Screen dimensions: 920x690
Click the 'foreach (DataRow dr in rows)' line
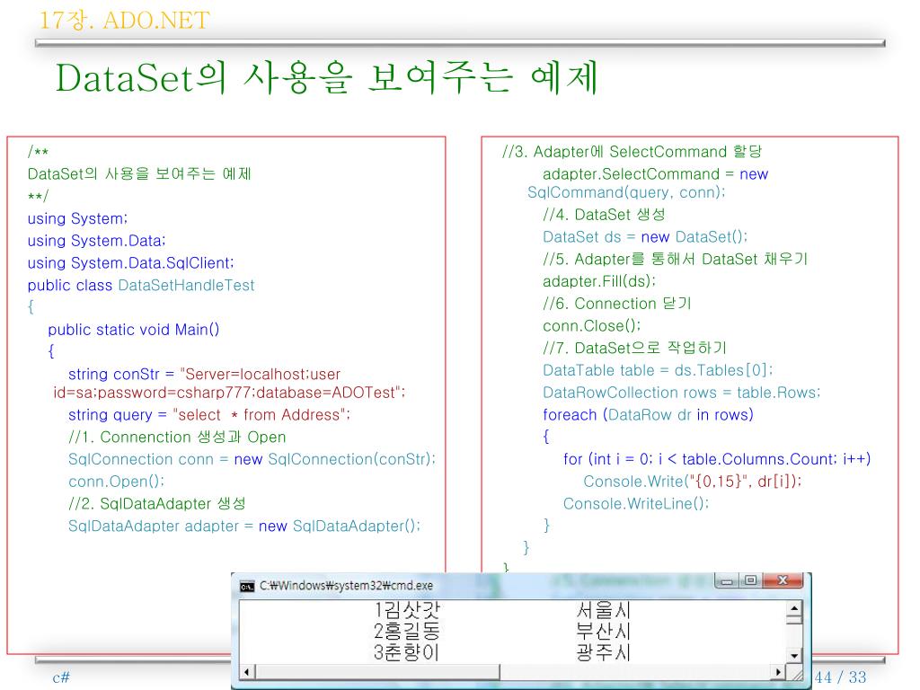tap(649, 415)
